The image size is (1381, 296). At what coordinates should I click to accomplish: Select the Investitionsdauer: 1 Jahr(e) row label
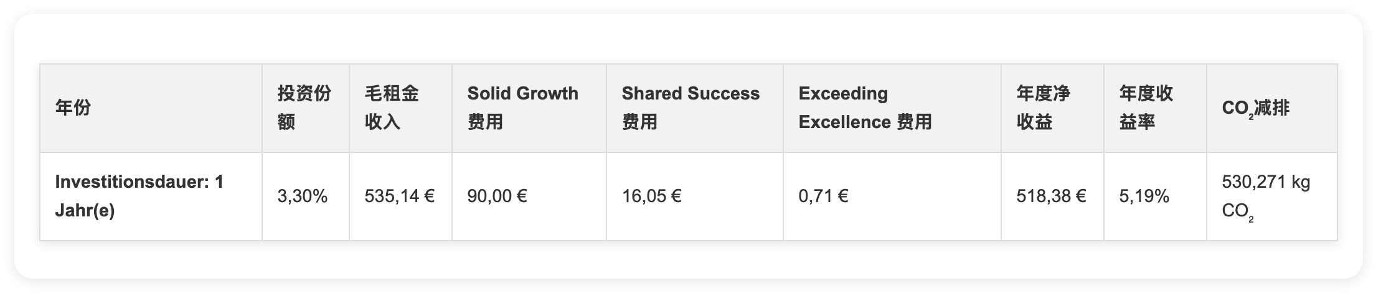tap(139, 197)
